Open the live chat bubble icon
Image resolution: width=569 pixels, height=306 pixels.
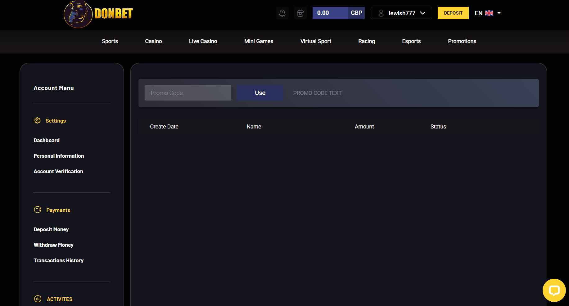point(554,290)
